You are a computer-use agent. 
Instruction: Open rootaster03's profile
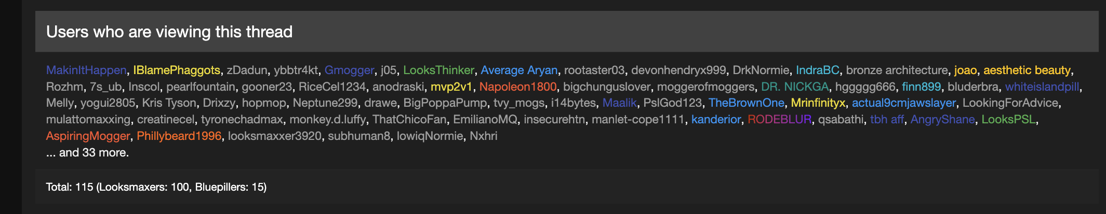(x=594, y=70)
